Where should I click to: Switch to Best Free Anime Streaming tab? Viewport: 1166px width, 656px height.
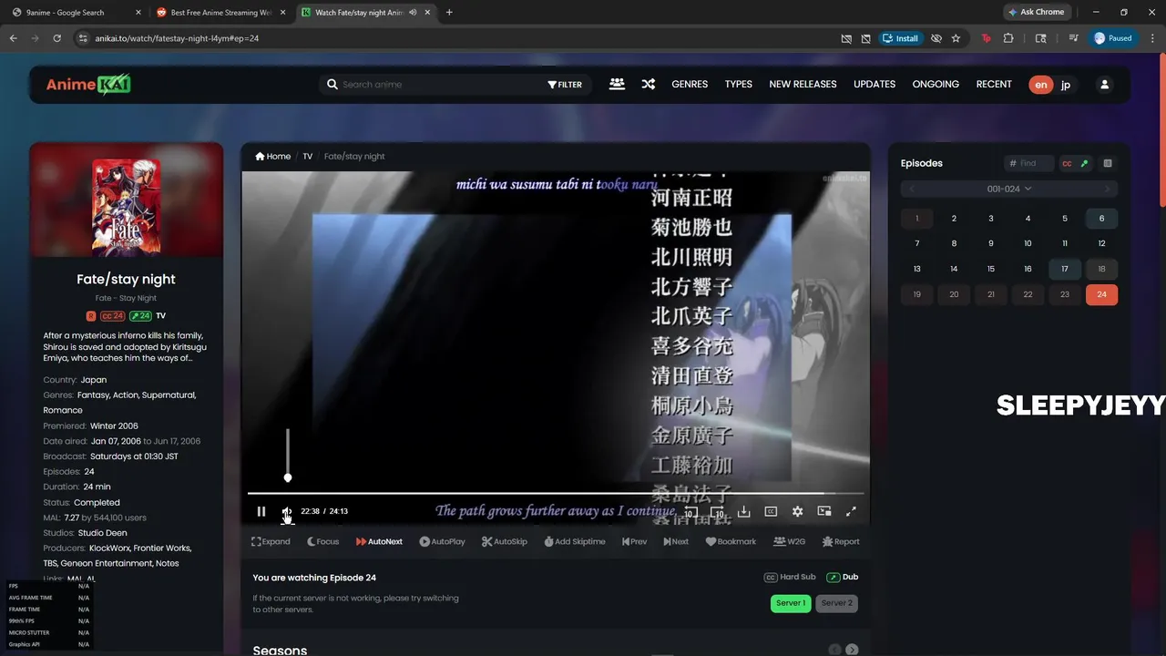[x=220, y=13]
